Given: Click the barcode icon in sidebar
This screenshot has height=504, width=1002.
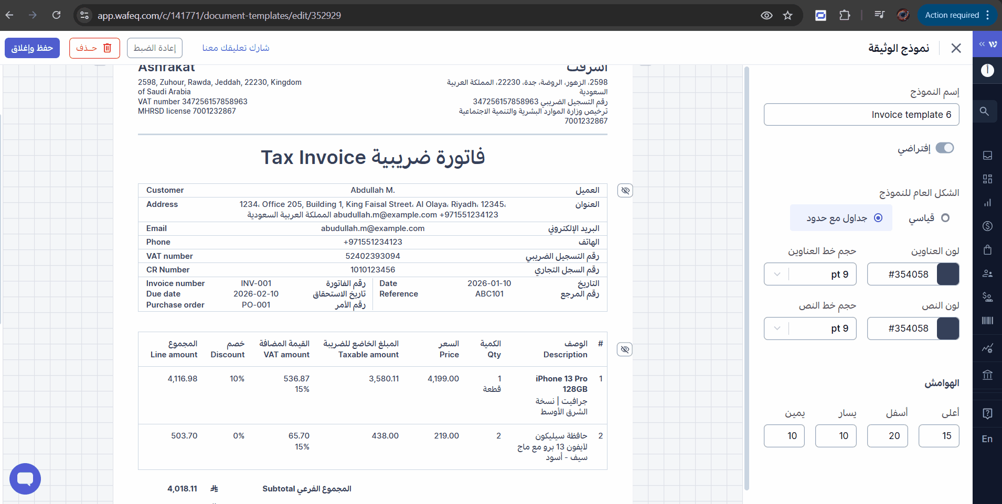Looking at the screenshot, I should tap(987, 321).
